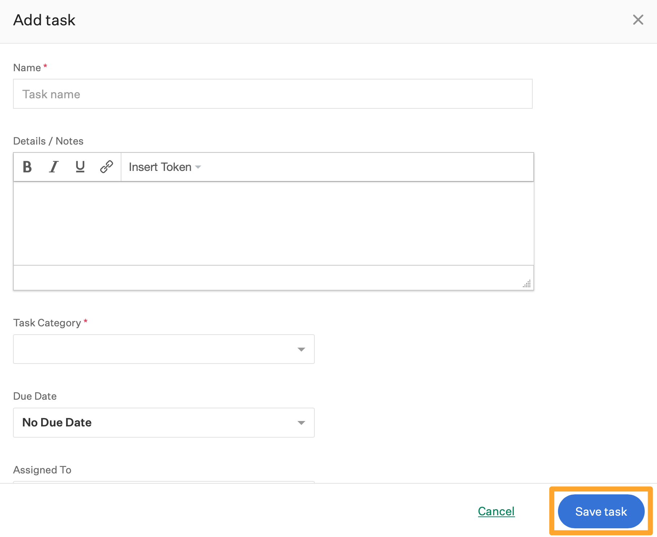
Task: Click the Task name input field
Action: click(272, 94)
